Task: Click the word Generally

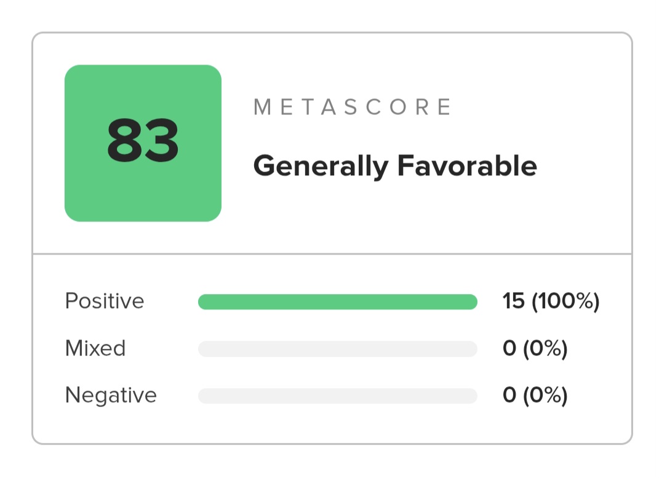Action: tap(321, 167)
